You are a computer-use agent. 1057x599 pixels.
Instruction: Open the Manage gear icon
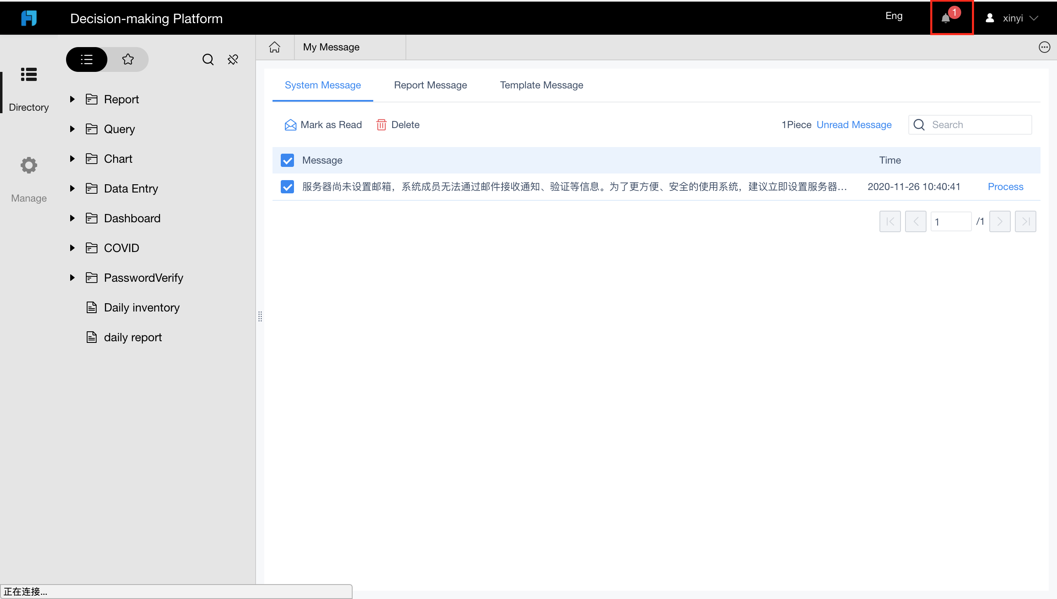(x=29, y=165)
